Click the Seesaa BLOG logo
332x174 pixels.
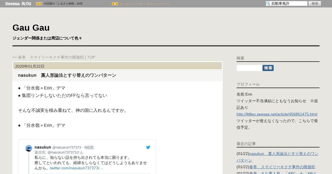[18, 4]
